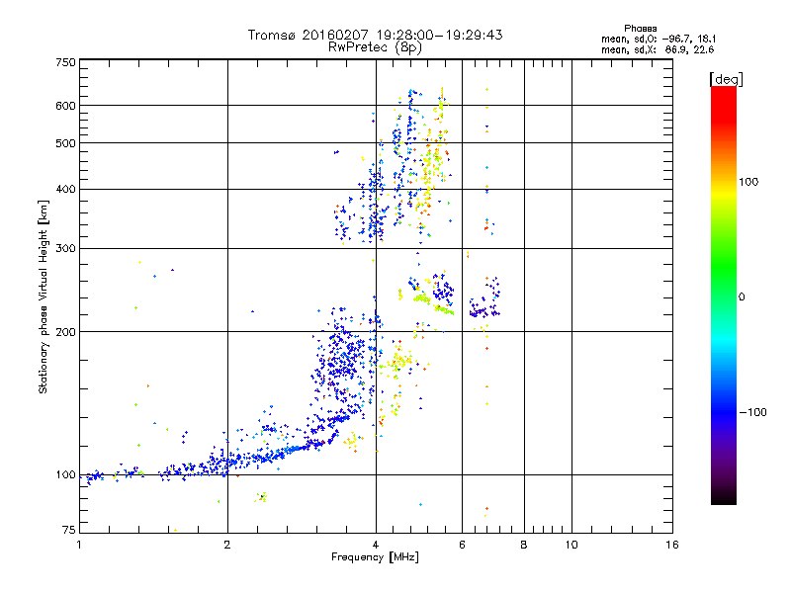791x593 pixels.
Task: Click the x-axis tick label '2'
Action: tap(227, 545)
